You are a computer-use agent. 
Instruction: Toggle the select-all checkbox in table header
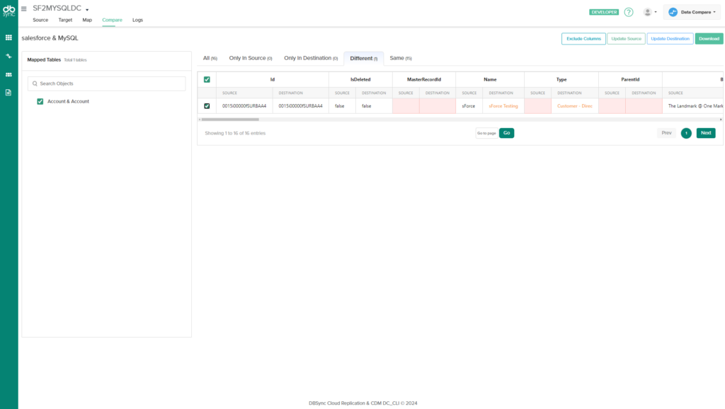207,79
